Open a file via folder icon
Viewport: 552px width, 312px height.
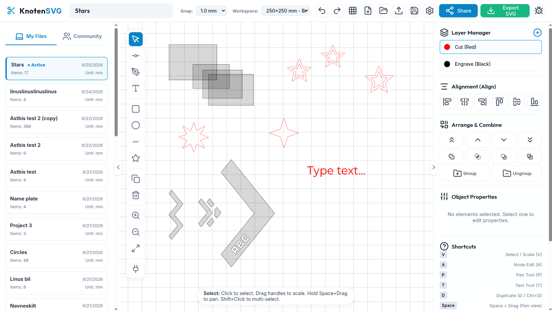point(383,11)
